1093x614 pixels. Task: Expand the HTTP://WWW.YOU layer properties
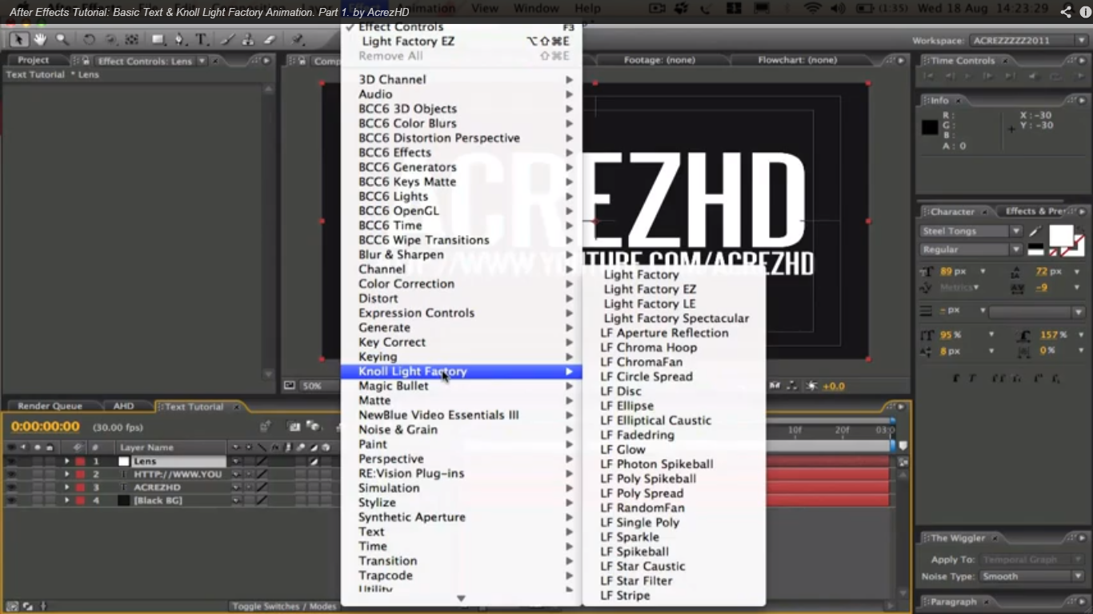pyautogui.click(x=67, y=474)
